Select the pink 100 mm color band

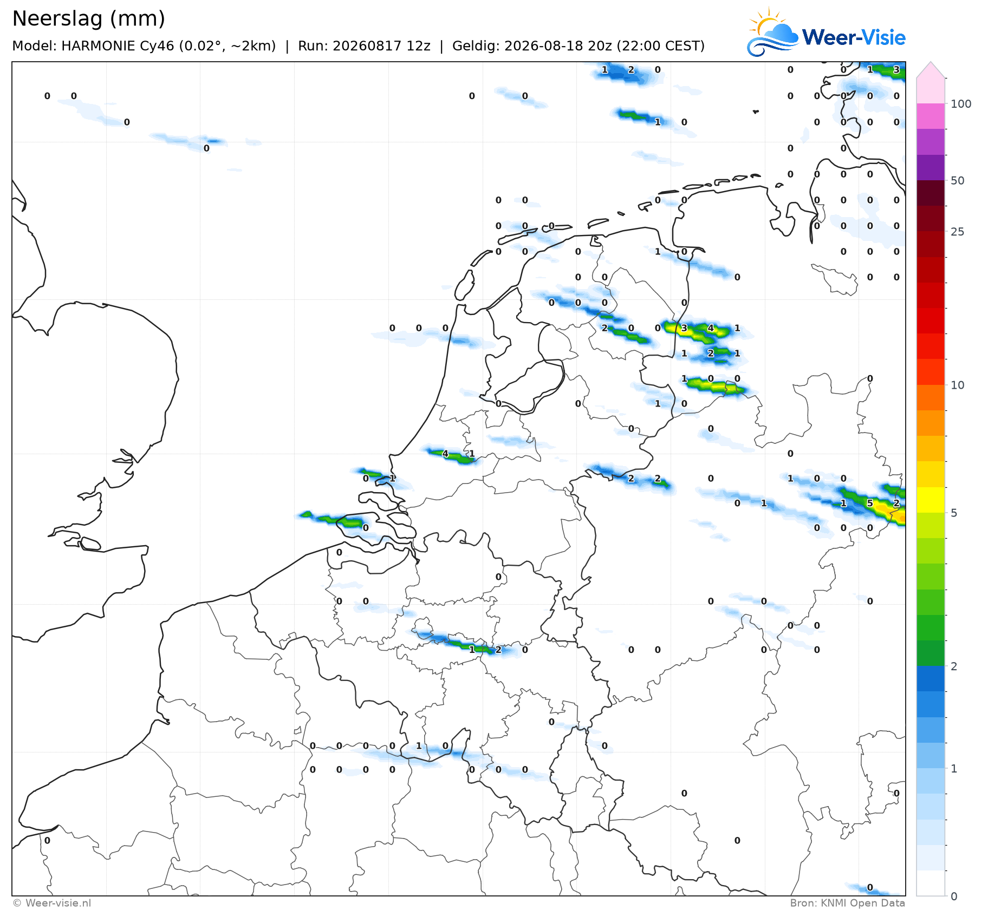(x=931, y=90)
